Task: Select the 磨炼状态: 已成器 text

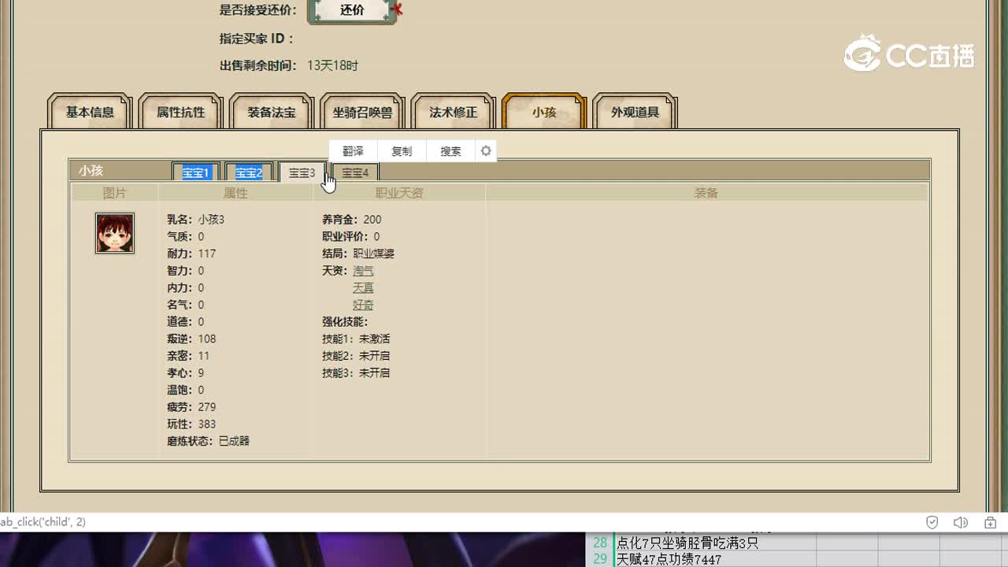Action: click(x=208, y=441)
